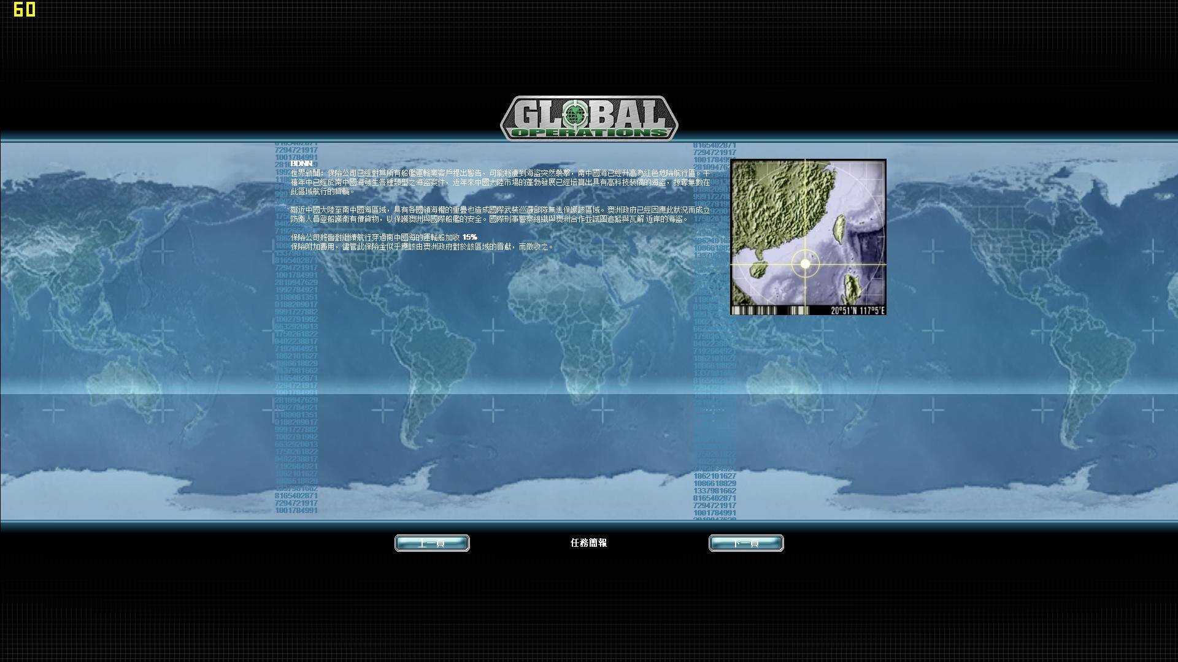
Task: Open the South China Sea map thumbnail
Action: point(808,237)
